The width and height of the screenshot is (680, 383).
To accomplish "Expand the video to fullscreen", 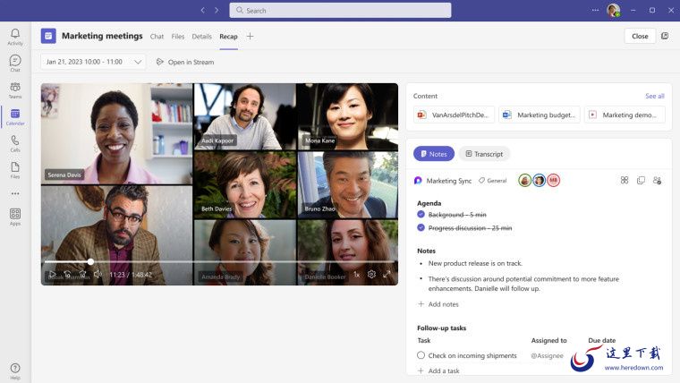I will [x=387, y=274].
